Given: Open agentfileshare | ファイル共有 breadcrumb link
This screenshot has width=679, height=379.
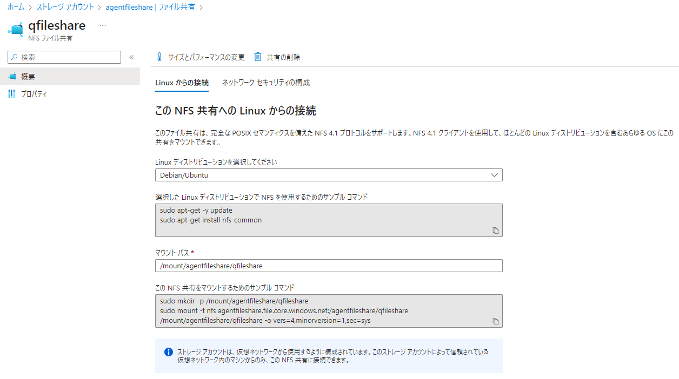Looking at the screenshot, I should click(x=150, y=8).
